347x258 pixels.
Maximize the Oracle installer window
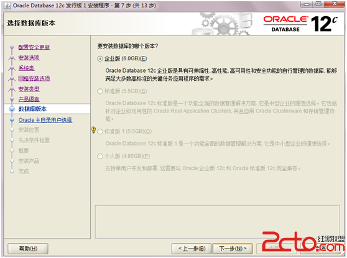tap(318, 4)
